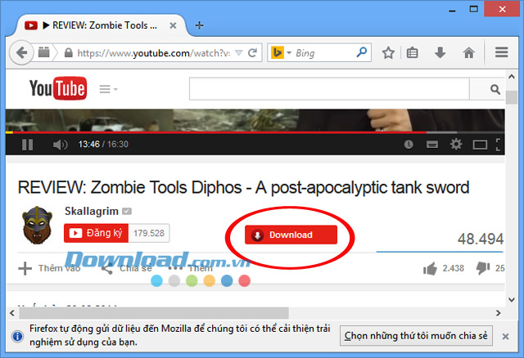Click the magnifier in the Bing search box

pyautogui.click(x=362, y=52)
